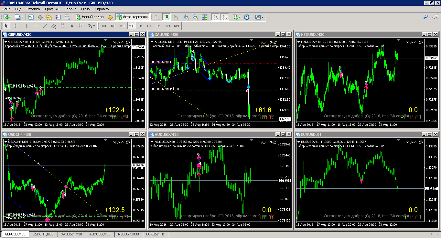The image size is (441, 238).
Task: Zoom in on the chart
Action: tap(186, 17)
